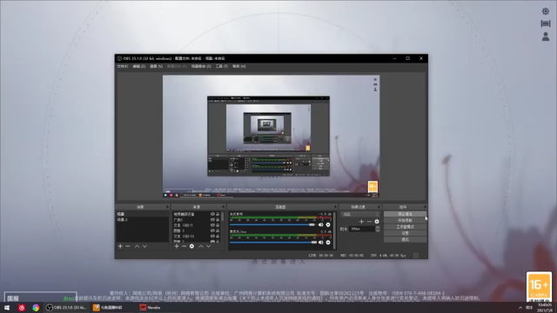Mute the desktop audio (台式音响) speaker
Screen dimensions: 557x313
(321, 224)
